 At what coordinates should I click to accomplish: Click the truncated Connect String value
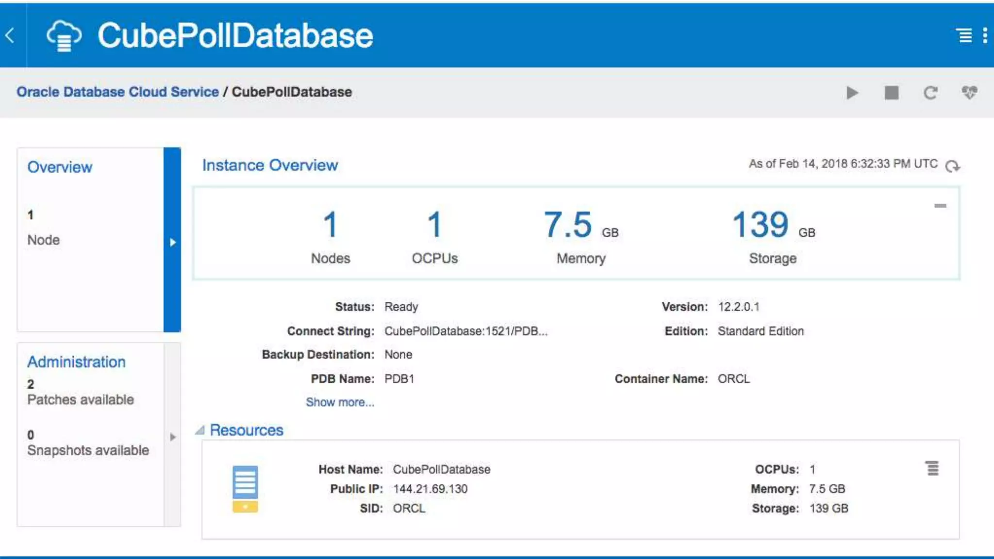click(465, 331)
